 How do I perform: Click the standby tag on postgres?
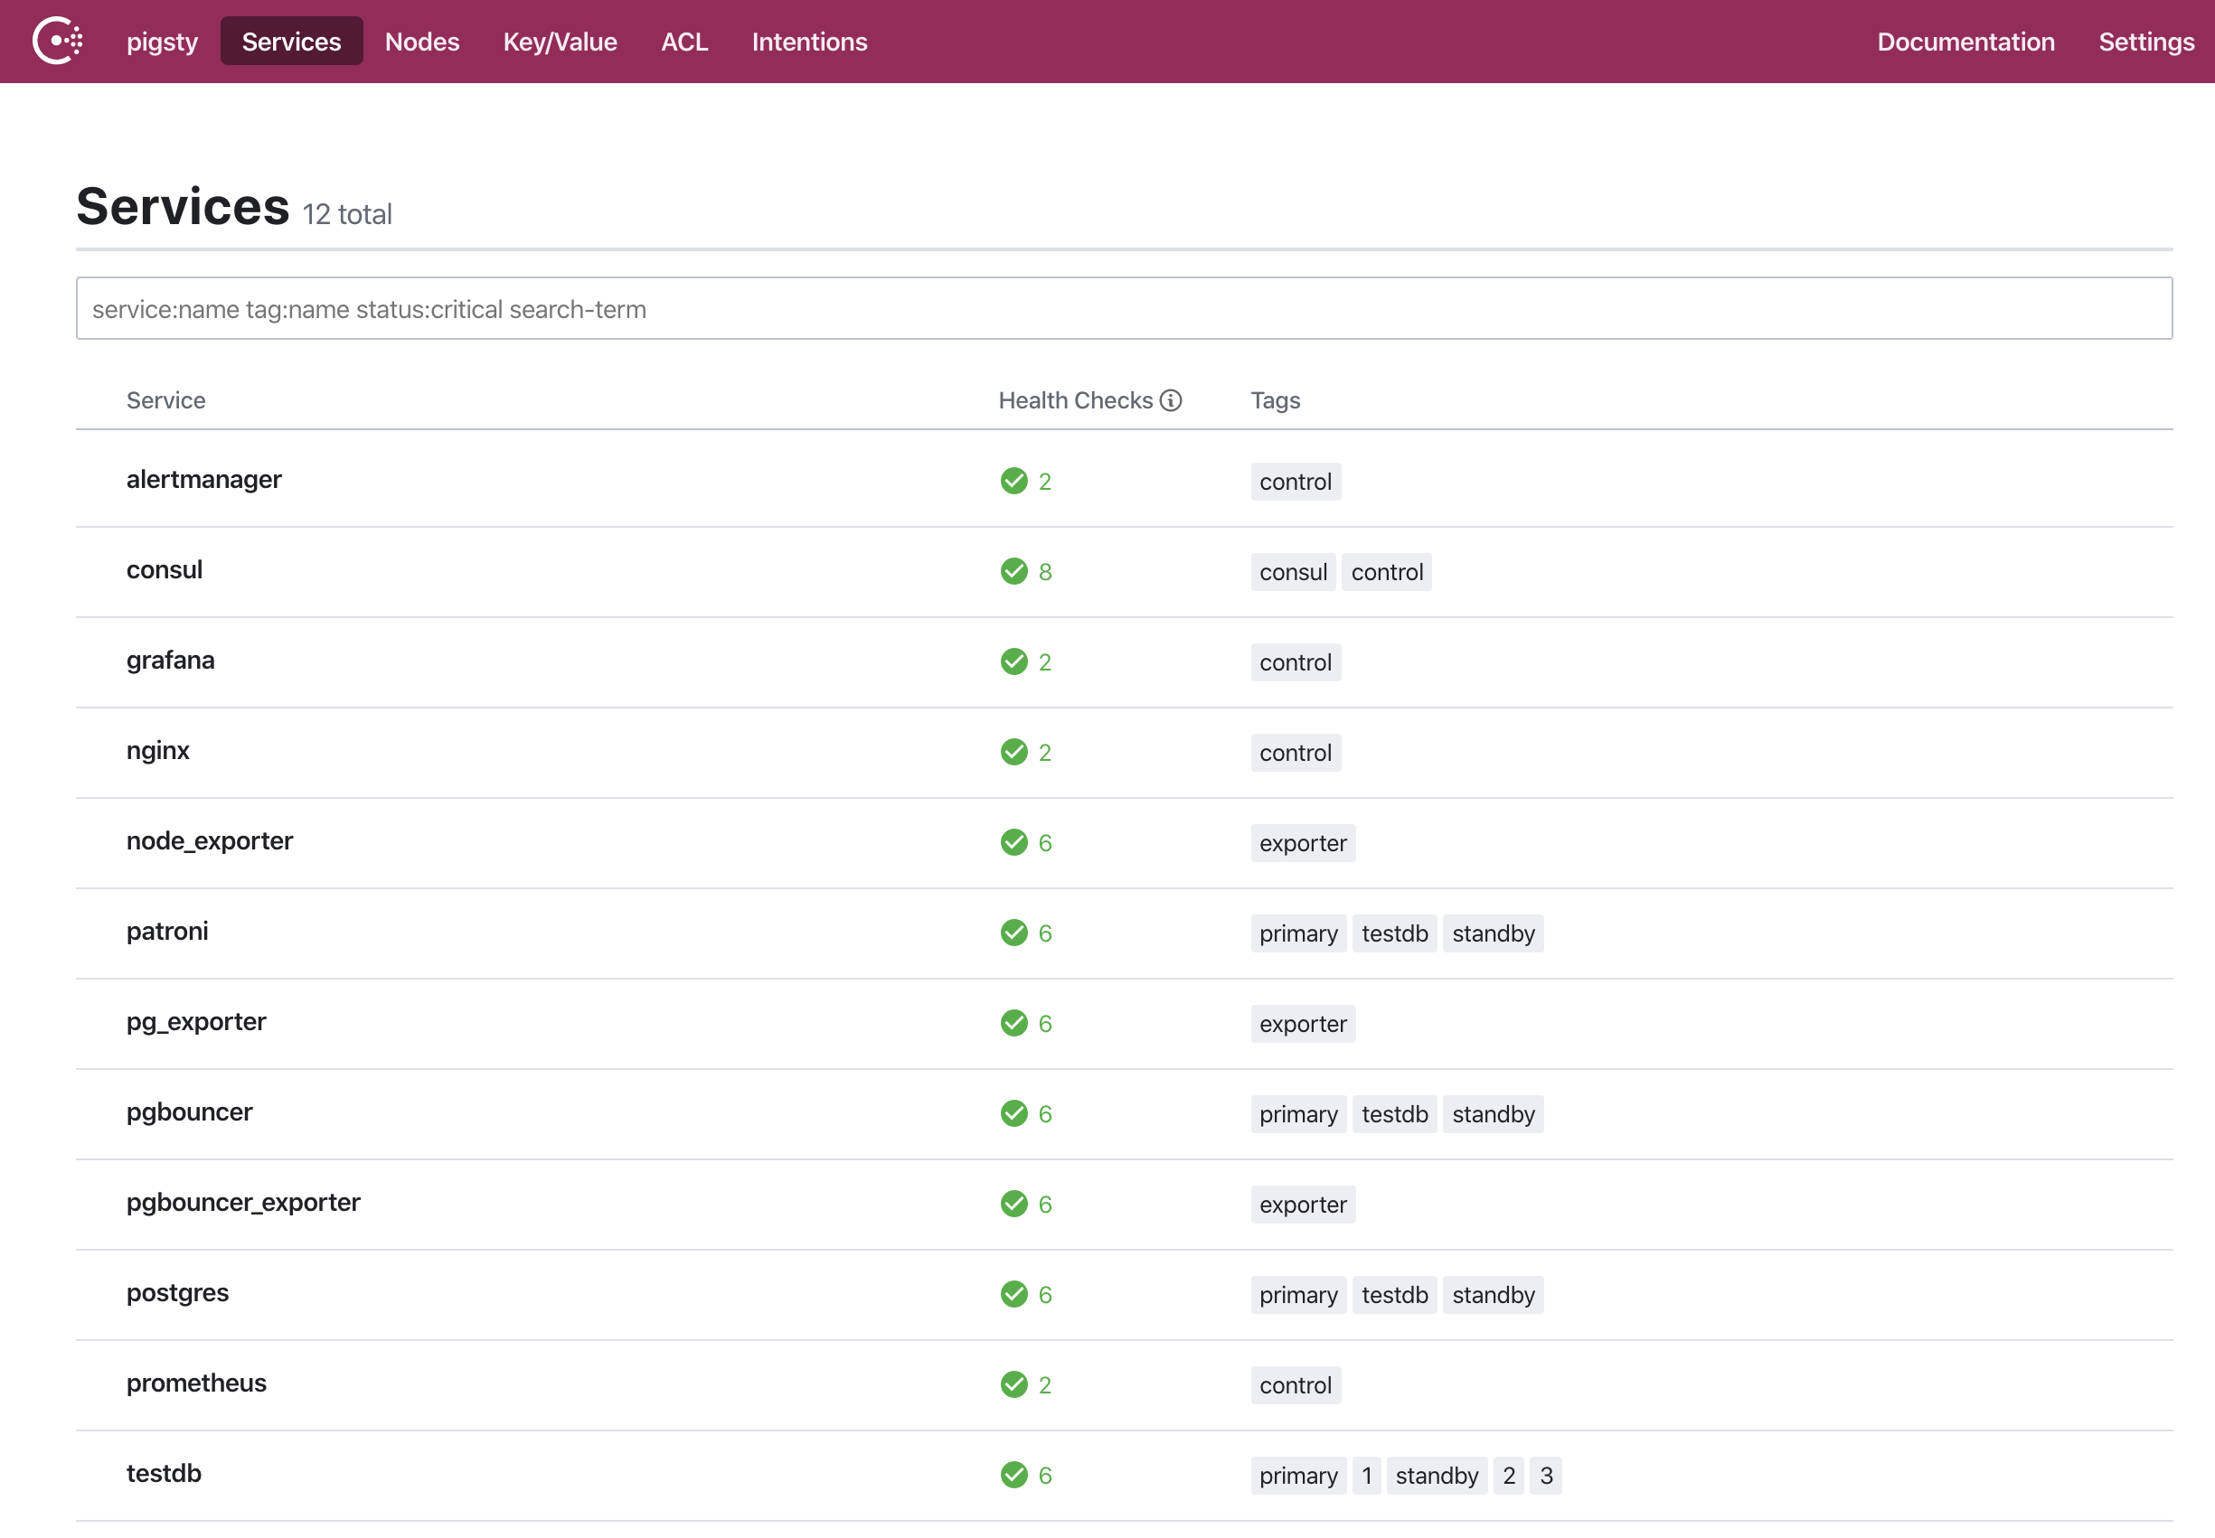coord(1492,1295)
